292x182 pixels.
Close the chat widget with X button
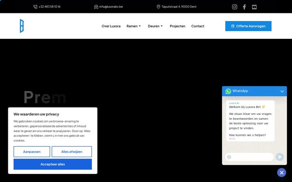coord(281,173)
